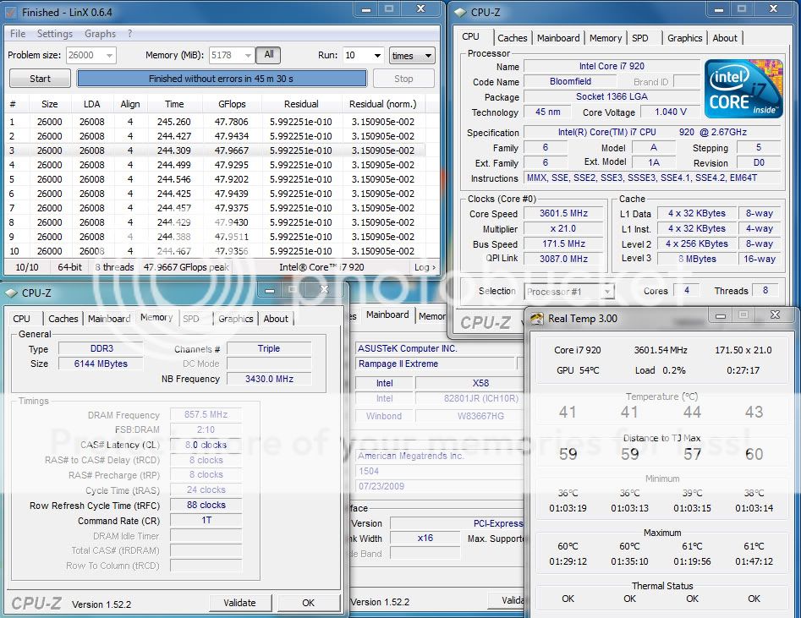Open About tab in CPU-Z Processor window
801x618 pixels.
[x=725, y=38]
